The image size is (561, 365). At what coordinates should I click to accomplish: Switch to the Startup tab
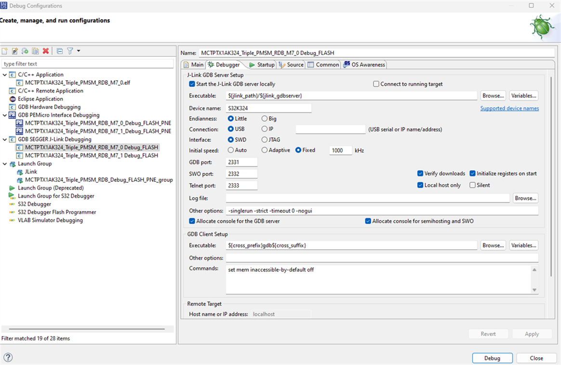[x=262, y=65]
